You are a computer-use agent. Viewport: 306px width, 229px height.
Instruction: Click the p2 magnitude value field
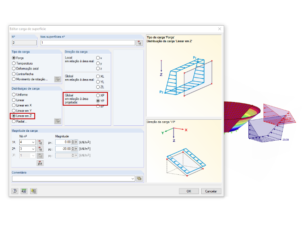pyautogui.click(x=63, y=149)
